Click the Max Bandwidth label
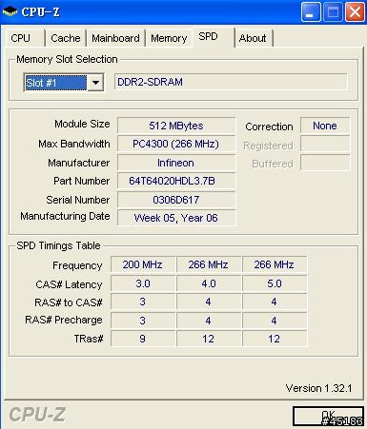 74,144
